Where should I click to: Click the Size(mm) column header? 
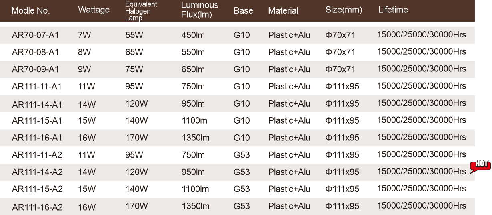click(x=344, y=10)
